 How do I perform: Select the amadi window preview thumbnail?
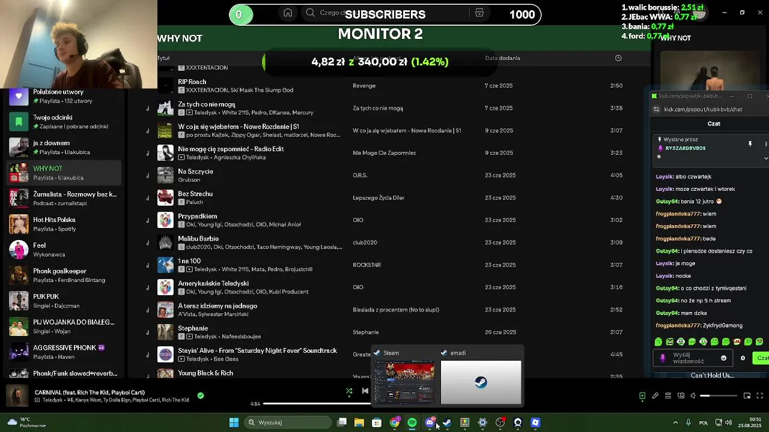[481, 382]
